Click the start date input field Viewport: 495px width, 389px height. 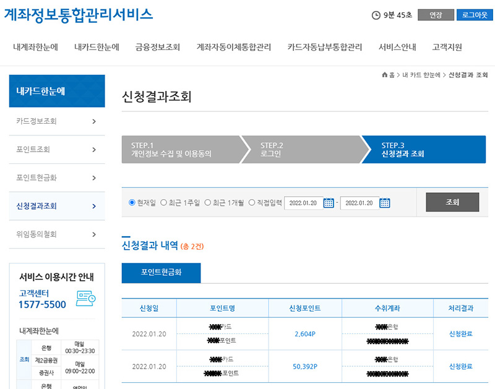(303, 203)
